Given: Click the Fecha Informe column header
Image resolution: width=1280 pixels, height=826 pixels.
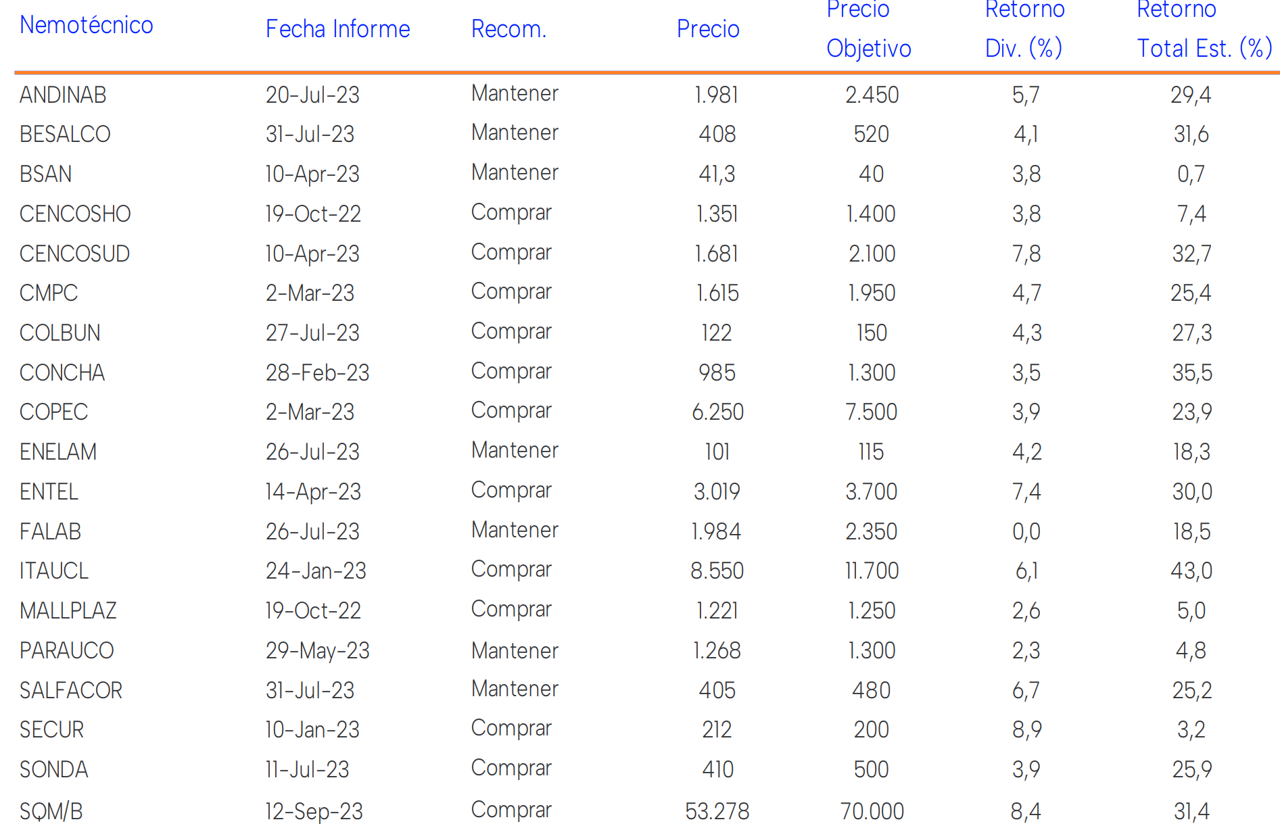Looking at the screenshot, I should click(x=337, y=29).
